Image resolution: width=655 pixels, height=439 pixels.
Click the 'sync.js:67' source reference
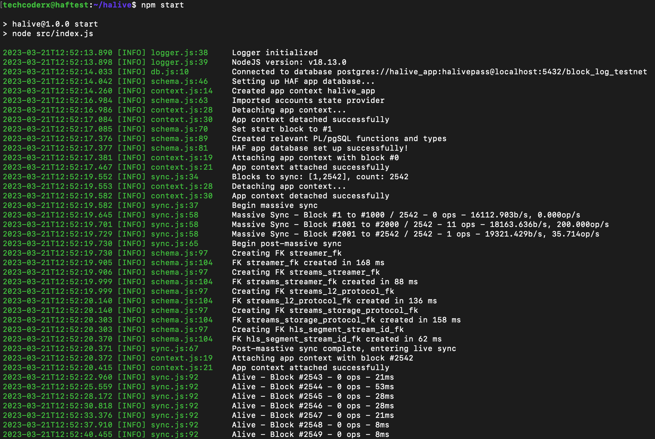pos(175,349)
